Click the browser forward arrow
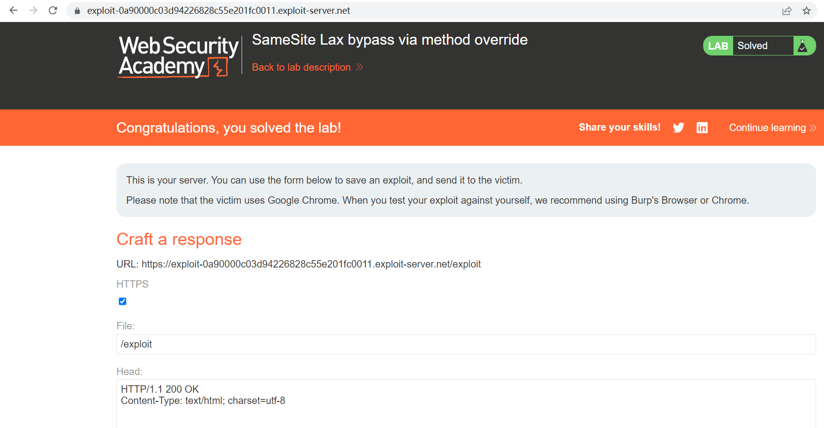The height and width of the screenshot is (428, 824). [x=33, y=10]
